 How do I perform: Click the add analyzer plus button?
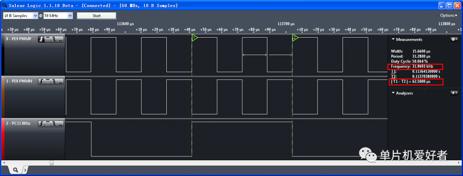tap(454, 93)
